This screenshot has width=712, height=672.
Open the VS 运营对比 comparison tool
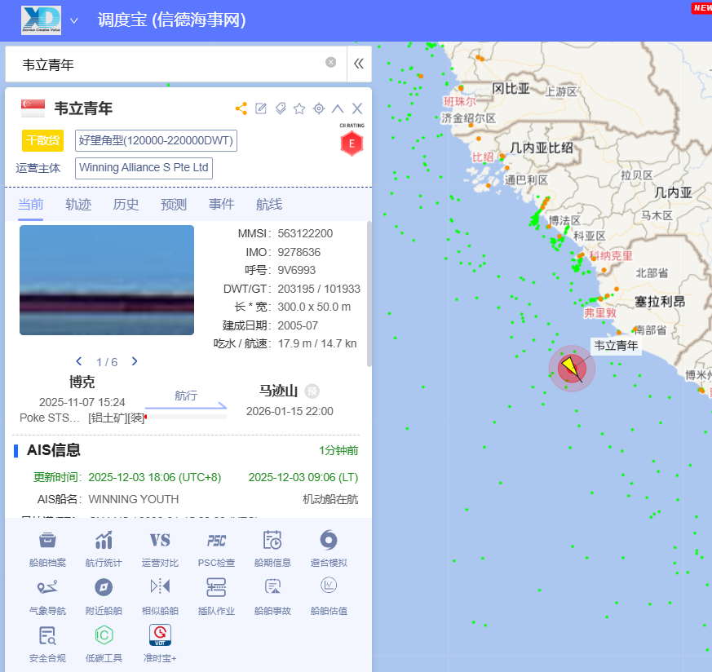coord(160,548)
